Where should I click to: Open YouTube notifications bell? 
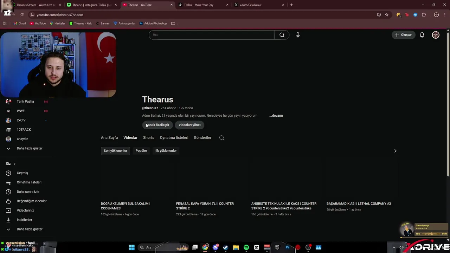click(422, 35)
